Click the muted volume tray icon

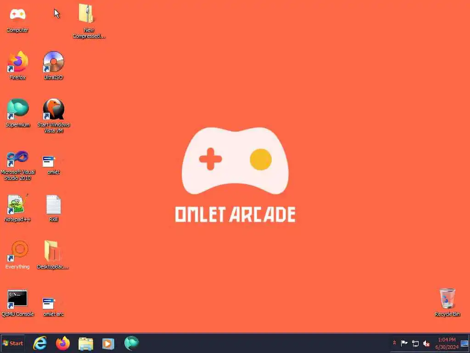426,343
